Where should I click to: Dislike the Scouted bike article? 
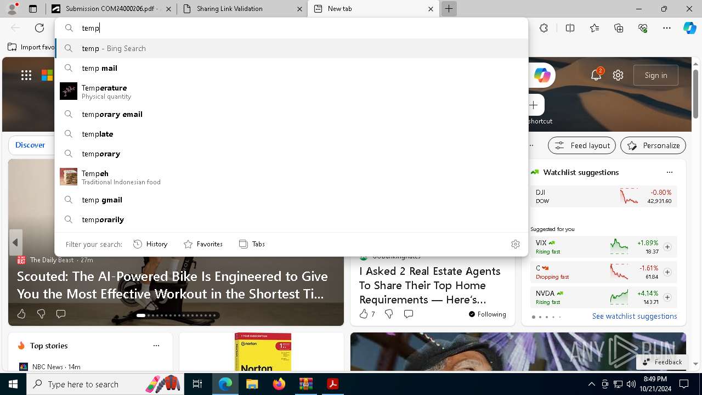41,314
